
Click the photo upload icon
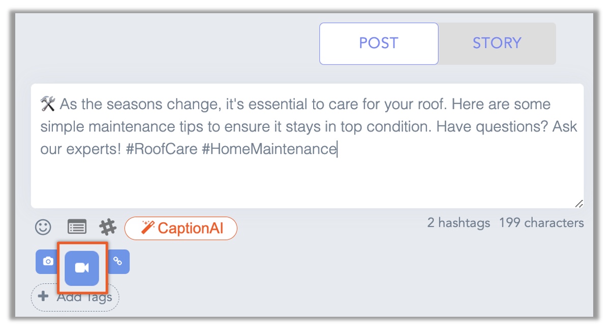(47, 261)
